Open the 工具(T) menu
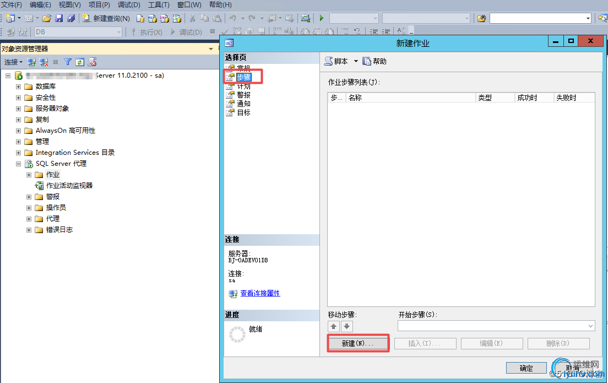Image resolution: width=608 pixels, height=383 pixels. pos(159,5)
